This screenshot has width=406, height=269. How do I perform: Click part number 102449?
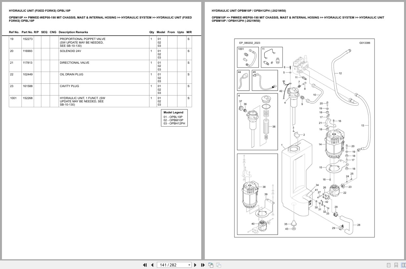27,74
